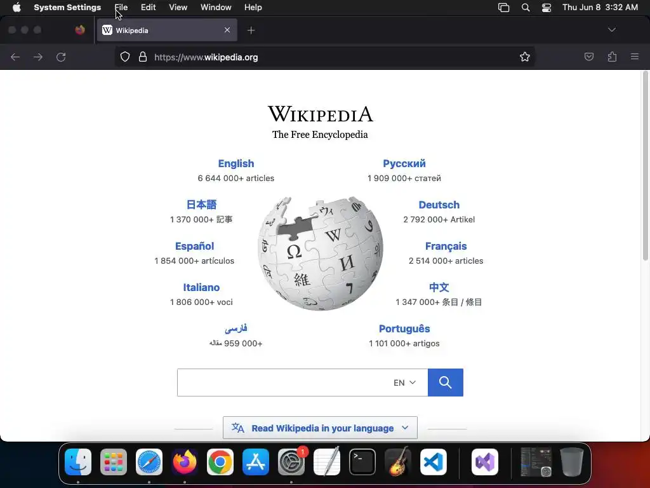The height and width of the screenshot is (488, 650).
Task: Open Italiano Wikipedia link
Action: coord(201,287)
